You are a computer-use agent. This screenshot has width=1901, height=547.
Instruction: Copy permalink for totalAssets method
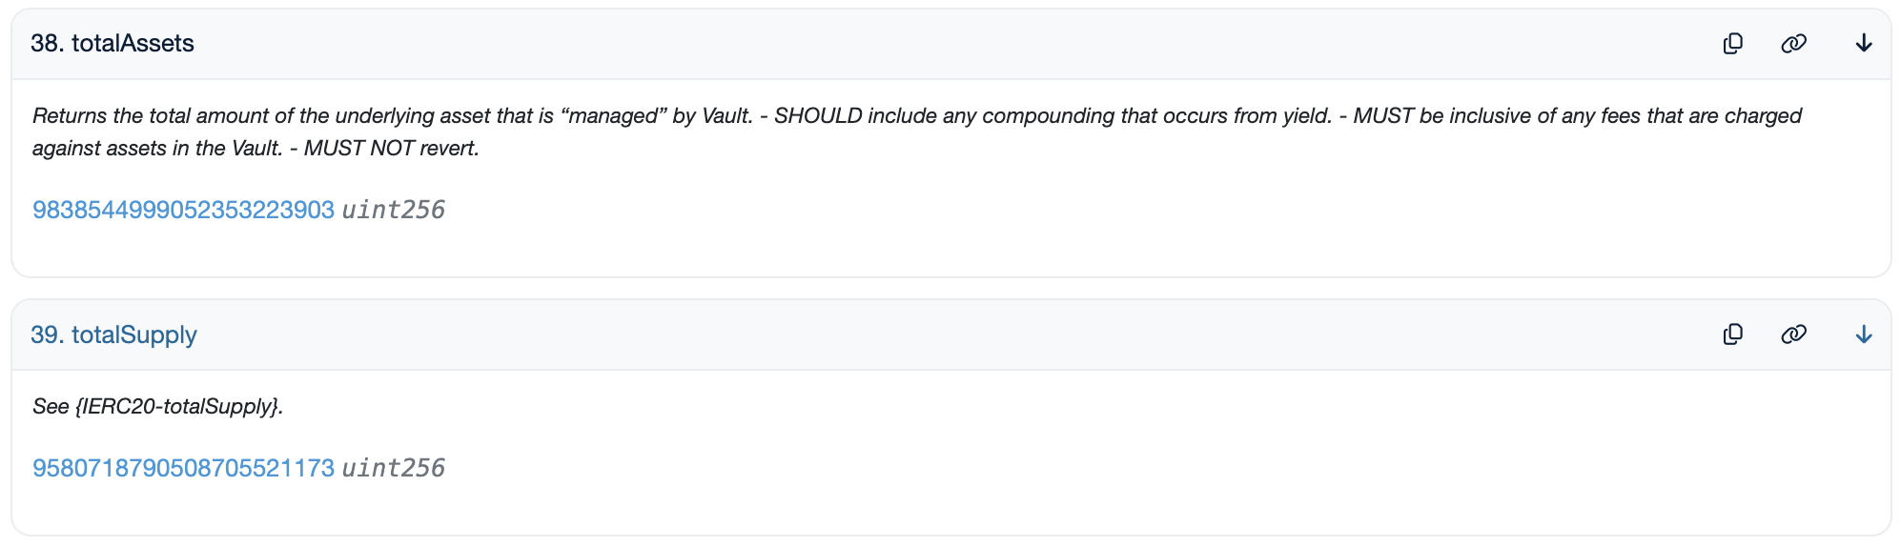(x=1793, y=44)
